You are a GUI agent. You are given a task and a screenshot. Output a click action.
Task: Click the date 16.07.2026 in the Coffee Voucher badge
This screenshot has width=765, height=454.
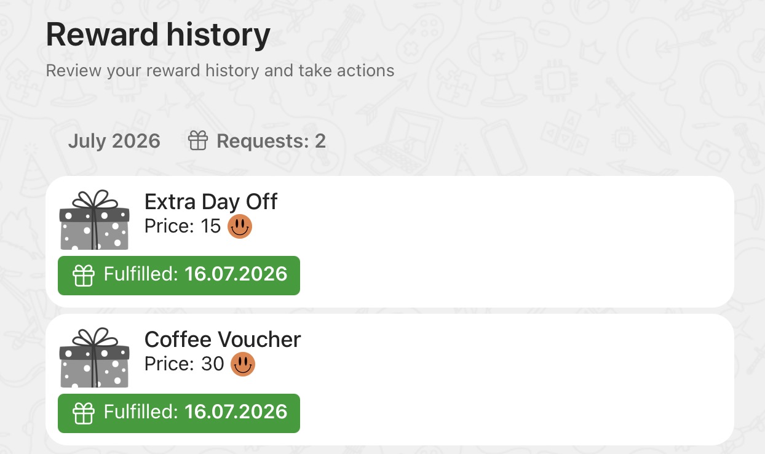click(236, 412)
